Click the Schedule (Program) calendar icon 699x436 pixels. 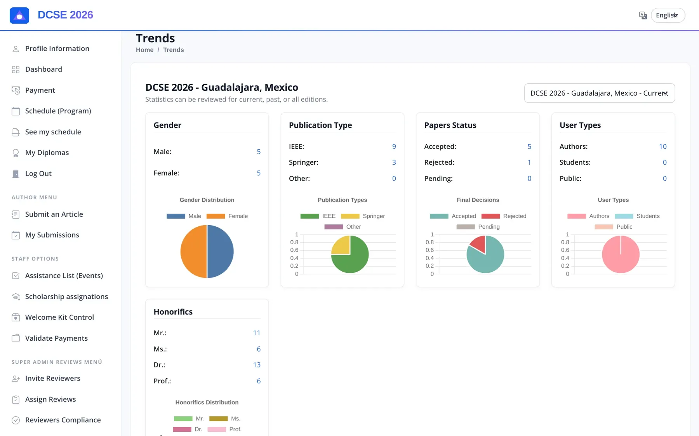coord(16,111)
